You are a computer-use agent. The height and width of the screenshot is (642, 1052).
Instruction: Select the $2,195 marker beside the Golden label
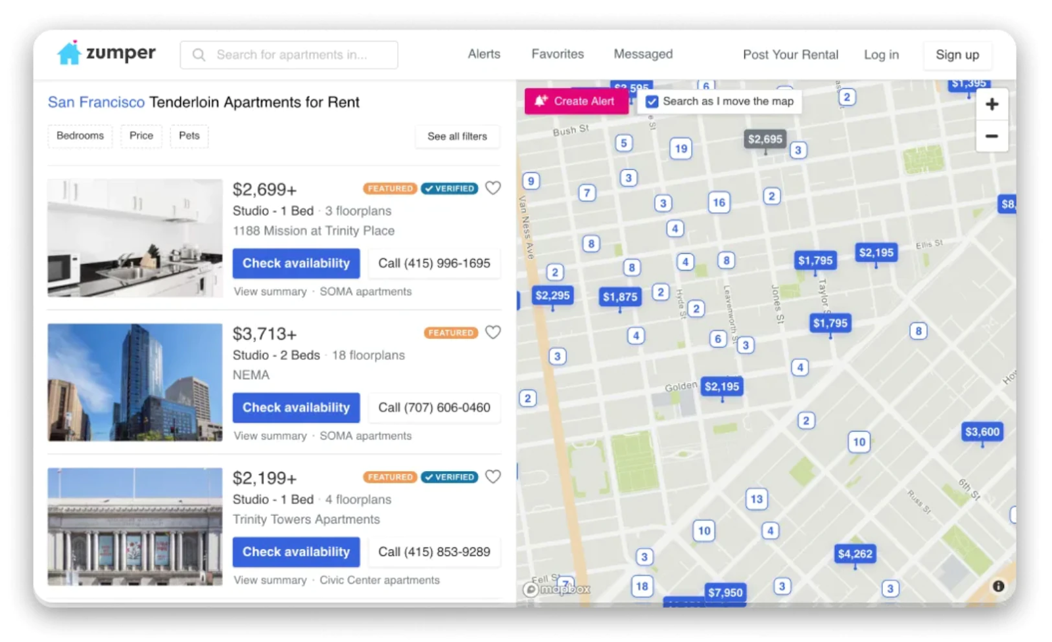click(x=722, y=387)
